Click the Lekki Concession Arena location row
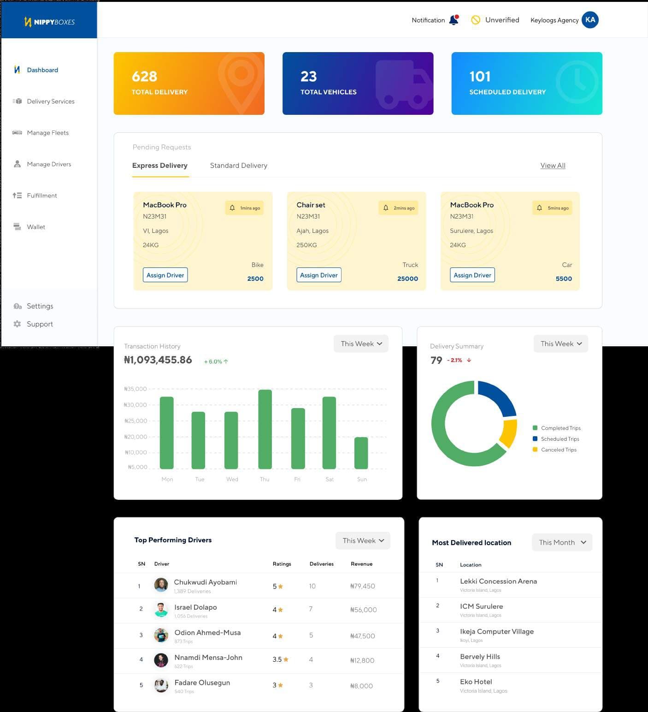Screen dimensions: 648x712 pyautogui.click(x=510, y=585)
